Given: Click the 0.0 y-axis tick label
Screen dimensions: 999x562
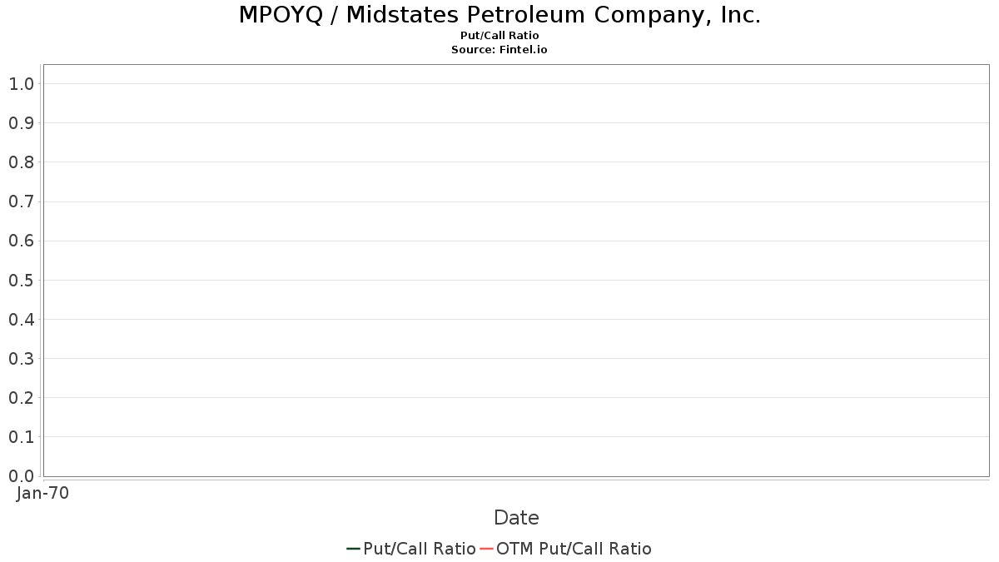Looking at the screenshot, I should tap(21, 475).
